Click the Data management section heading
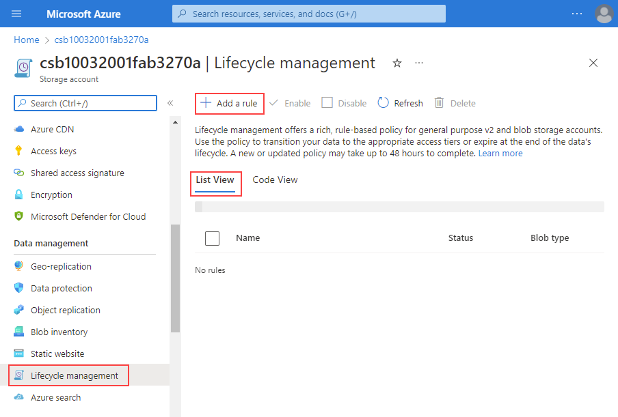 coord(51,243)
